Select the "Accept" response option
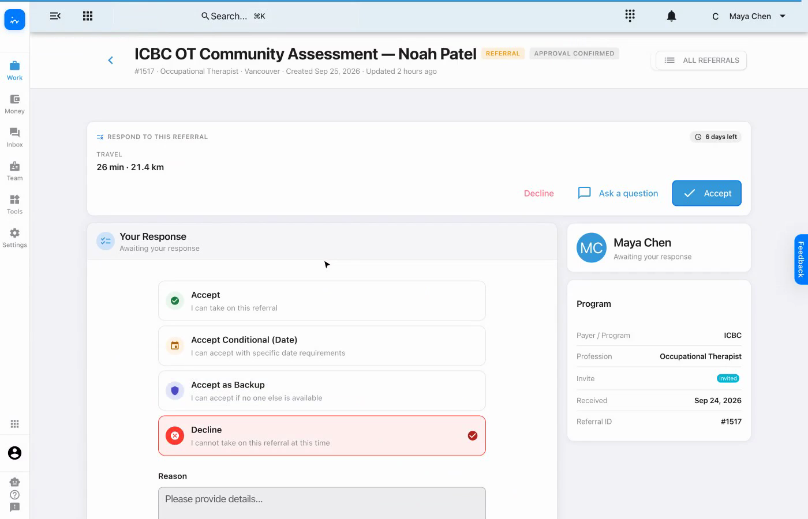 (322, 301)
